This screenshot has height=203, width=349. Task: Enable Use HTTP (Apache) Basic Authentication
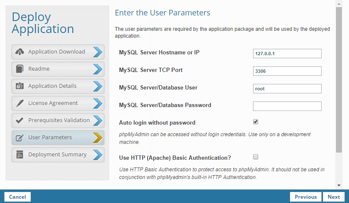click(256, 157)
